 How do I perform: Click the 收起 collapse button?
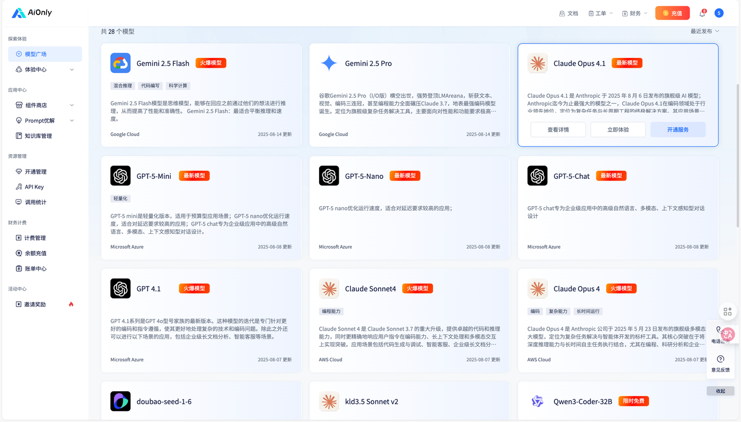coord(720,391)
